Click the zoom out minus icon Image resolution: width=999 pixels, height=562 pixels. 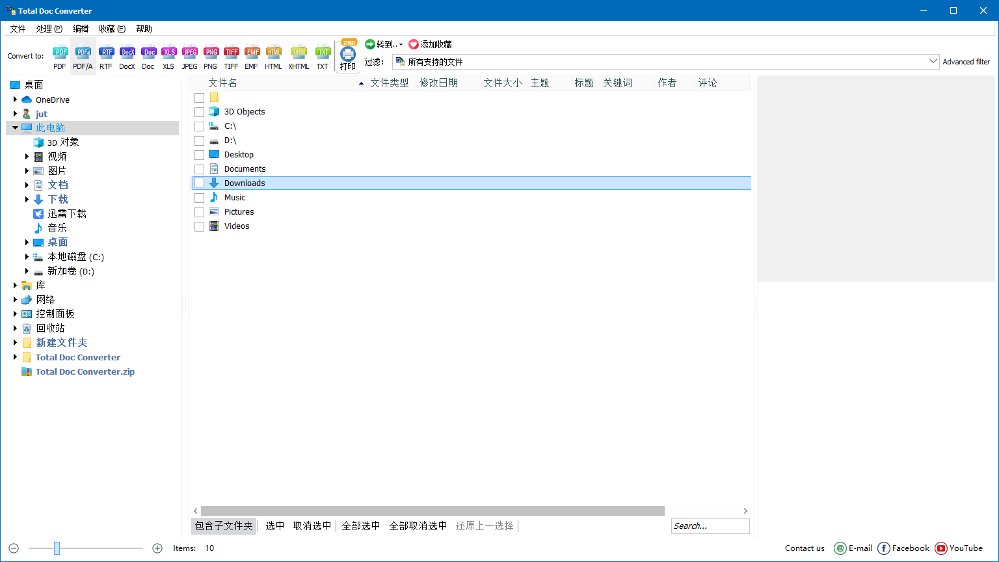[x=14, y=548]
